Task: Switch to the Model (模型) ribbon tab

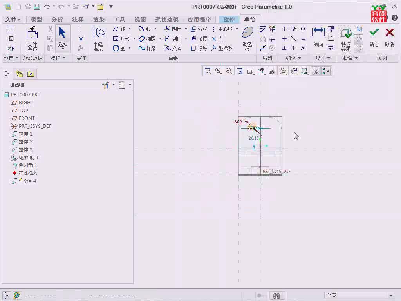Action: [36, 19]
